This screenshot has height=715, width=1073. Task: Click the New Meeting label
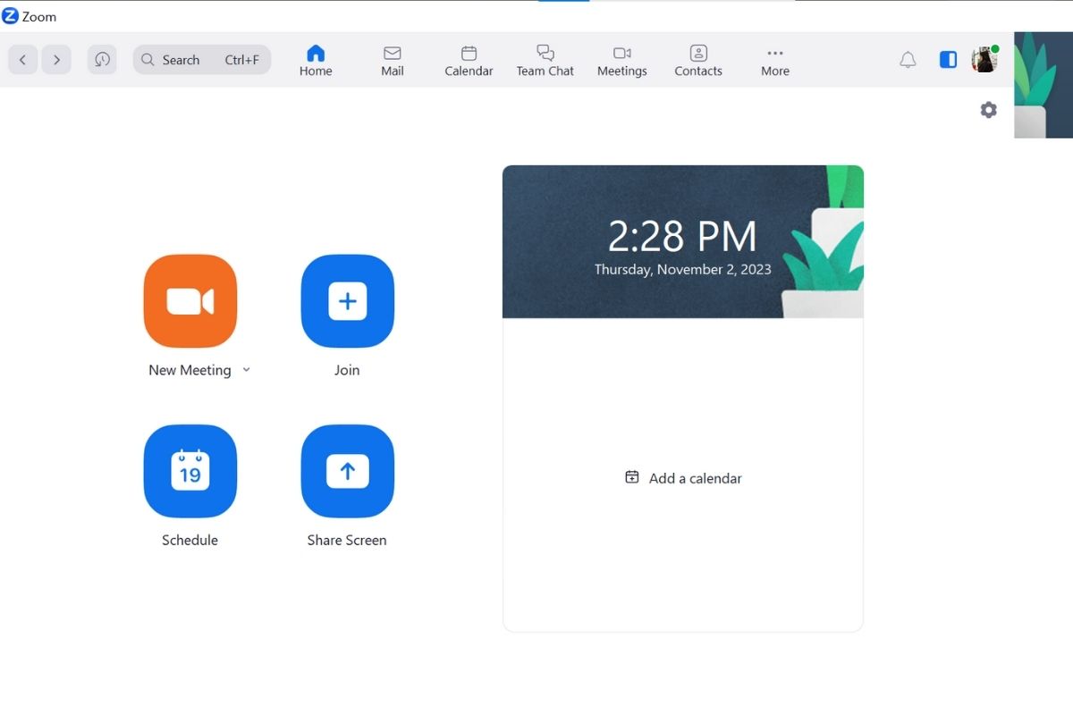coord(190,370)
